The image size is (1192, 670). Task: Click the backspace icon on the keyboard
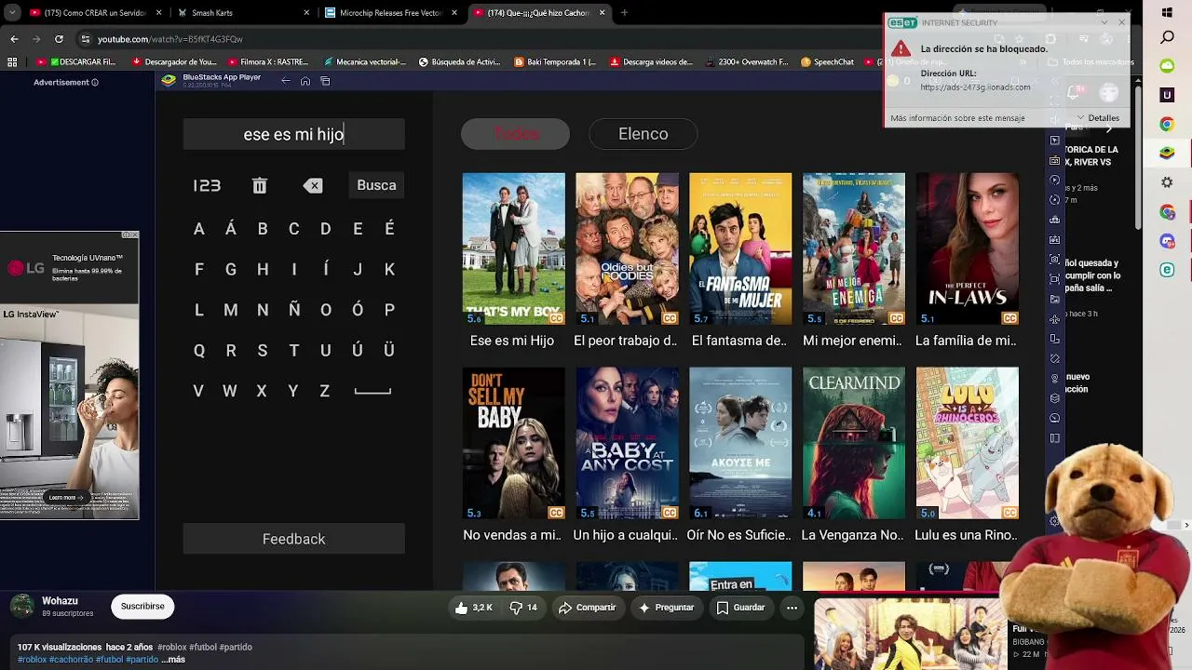(x=313, y=186)
